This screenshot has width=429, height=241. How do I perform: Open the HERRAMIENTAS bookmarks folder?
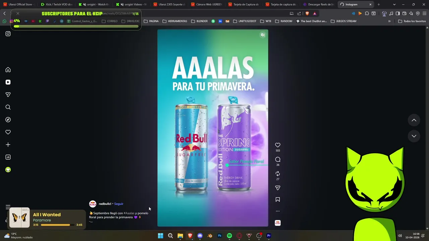(x=175, y=21)
